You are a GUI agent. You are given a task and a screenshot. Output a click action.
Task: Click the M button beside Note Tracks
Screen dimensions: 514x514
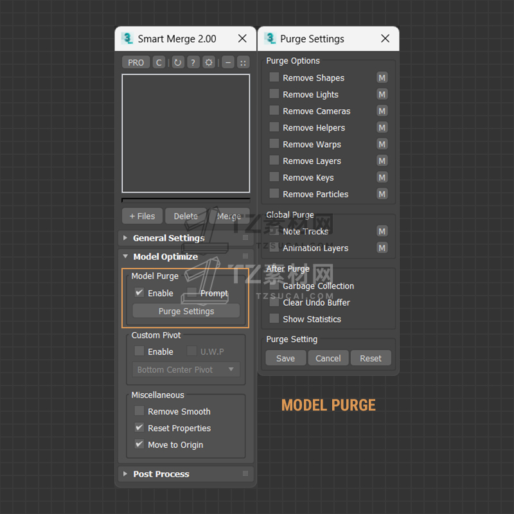coord(382,231)
